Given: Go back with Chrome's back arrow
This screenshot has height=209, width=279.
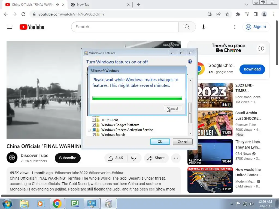Looking at the screenshot, I should click(6, 14).
